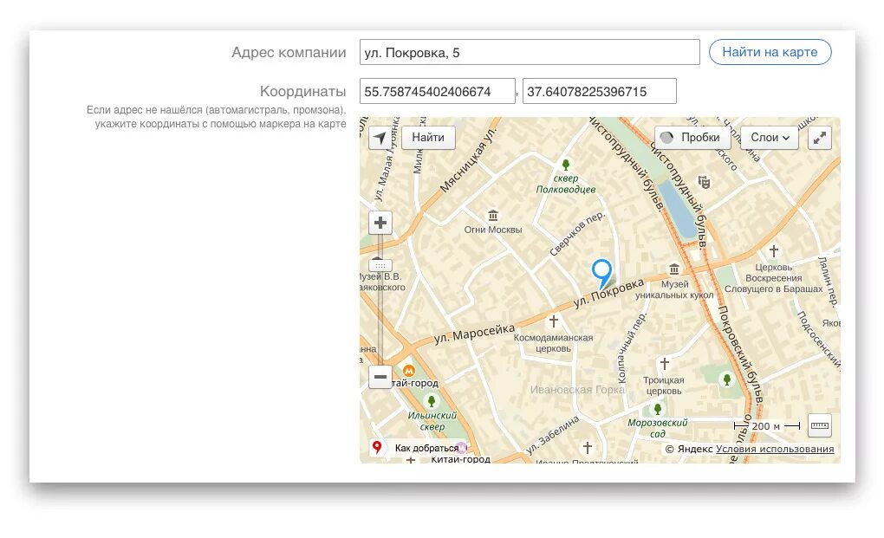884x538 pixels.
Task: Zoom out with the minus button
Action: (380, 377)
